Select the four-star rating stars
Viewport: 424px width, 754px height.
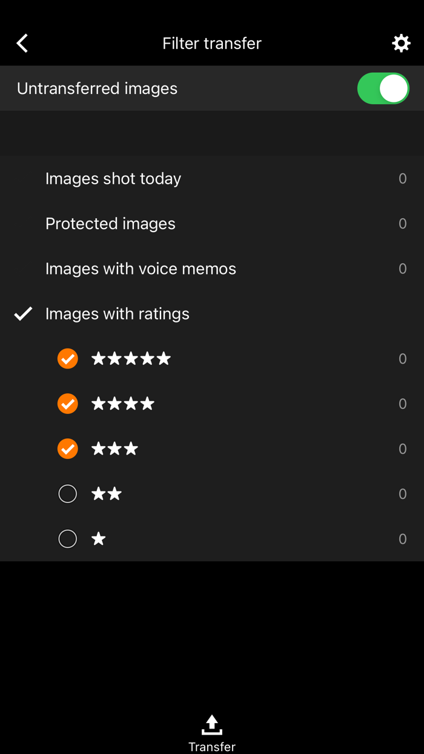[123, 403]
